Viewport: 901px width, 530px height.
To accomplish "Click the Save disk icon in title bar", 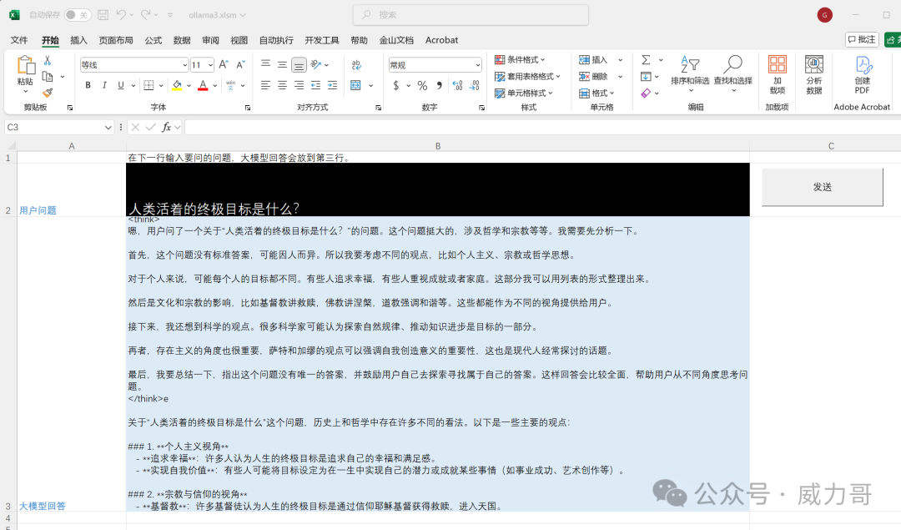I will click(103, 15).
